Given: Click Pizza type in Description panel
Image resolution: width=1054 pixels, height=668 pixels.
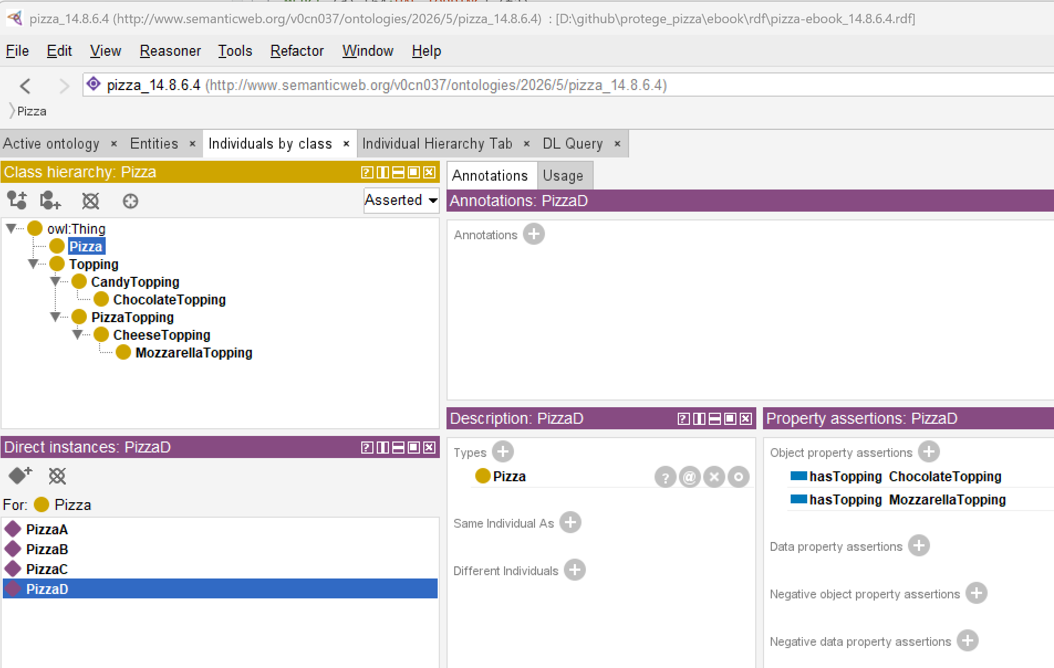Looking at the screenshot, I should (x=509, y=476).
